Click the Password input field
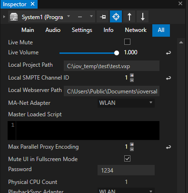 (126, 170)
